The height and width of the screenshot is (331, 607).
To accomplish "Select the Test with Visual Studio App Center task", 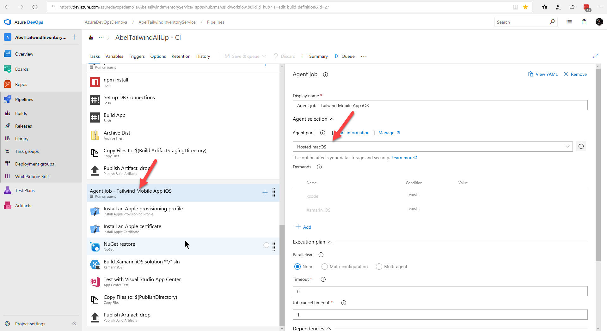I will tap(183, 282).
